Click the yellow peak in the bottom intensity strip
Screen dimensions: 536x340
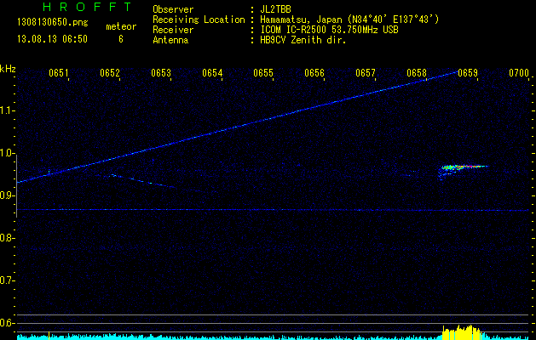(460, 330)
